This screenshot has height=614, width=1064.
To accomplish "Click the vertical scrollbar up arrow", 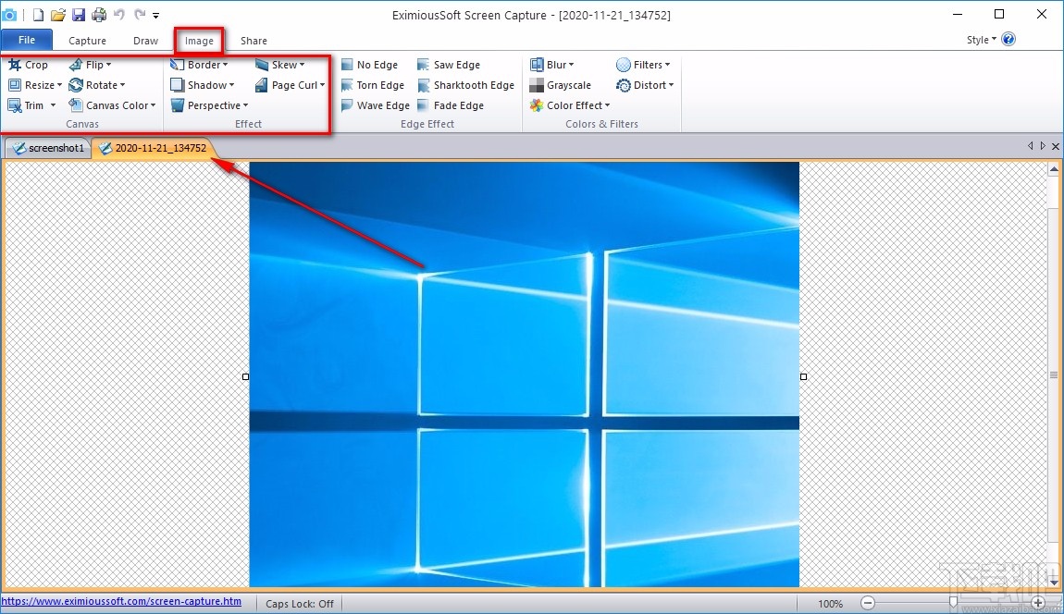I will coord(1054,169).
